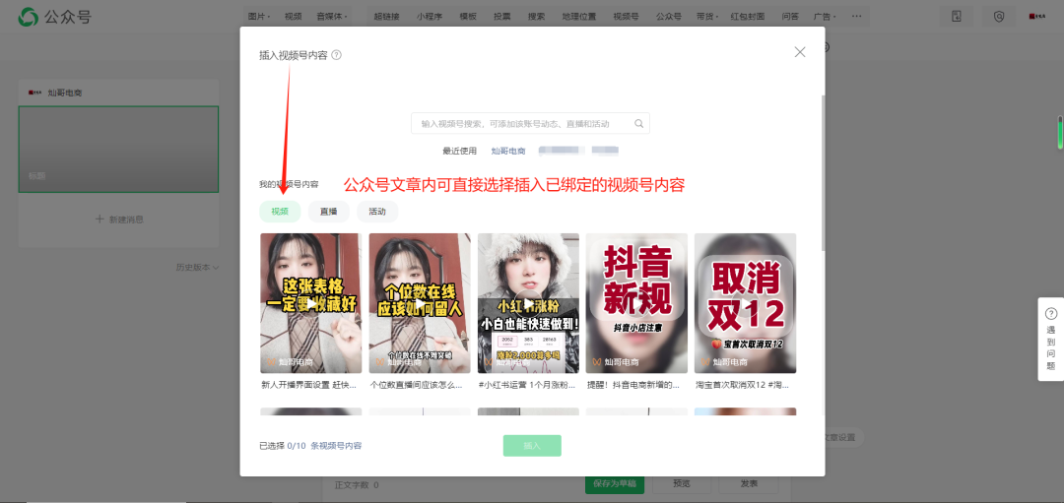
Task: Click 视频号 in the editor toolbar
Action: 626,17
